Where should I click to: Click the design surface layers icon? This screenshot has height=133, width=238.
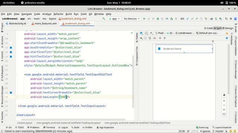click(x=141, y=33)
